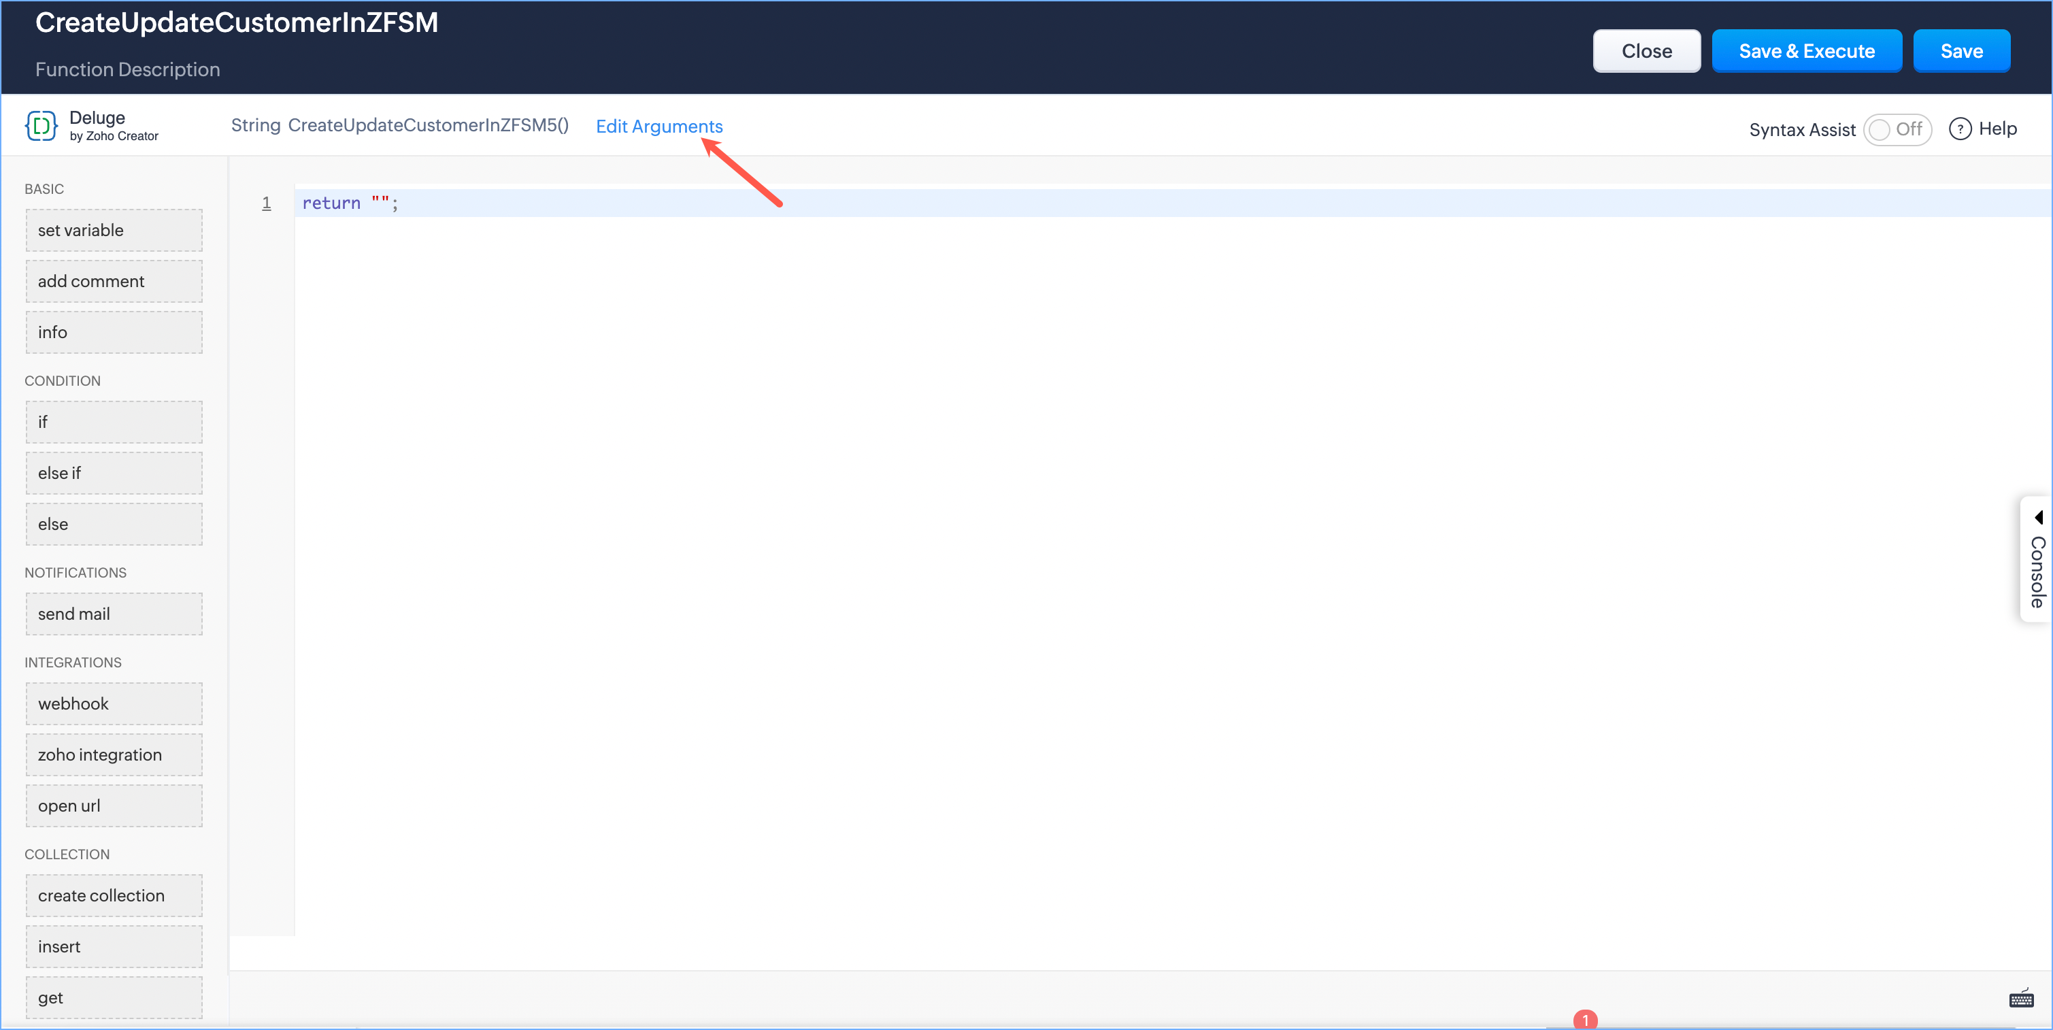
Task: Click the Close button in header
Action: pos(1646,51)
